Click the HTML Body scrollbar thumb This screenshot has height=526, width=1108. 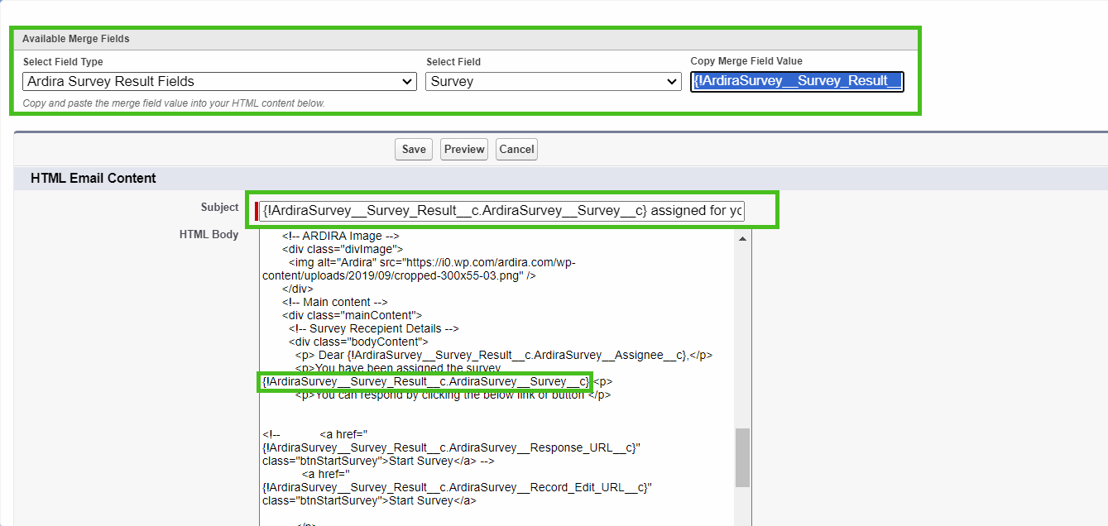click(742, 457)
